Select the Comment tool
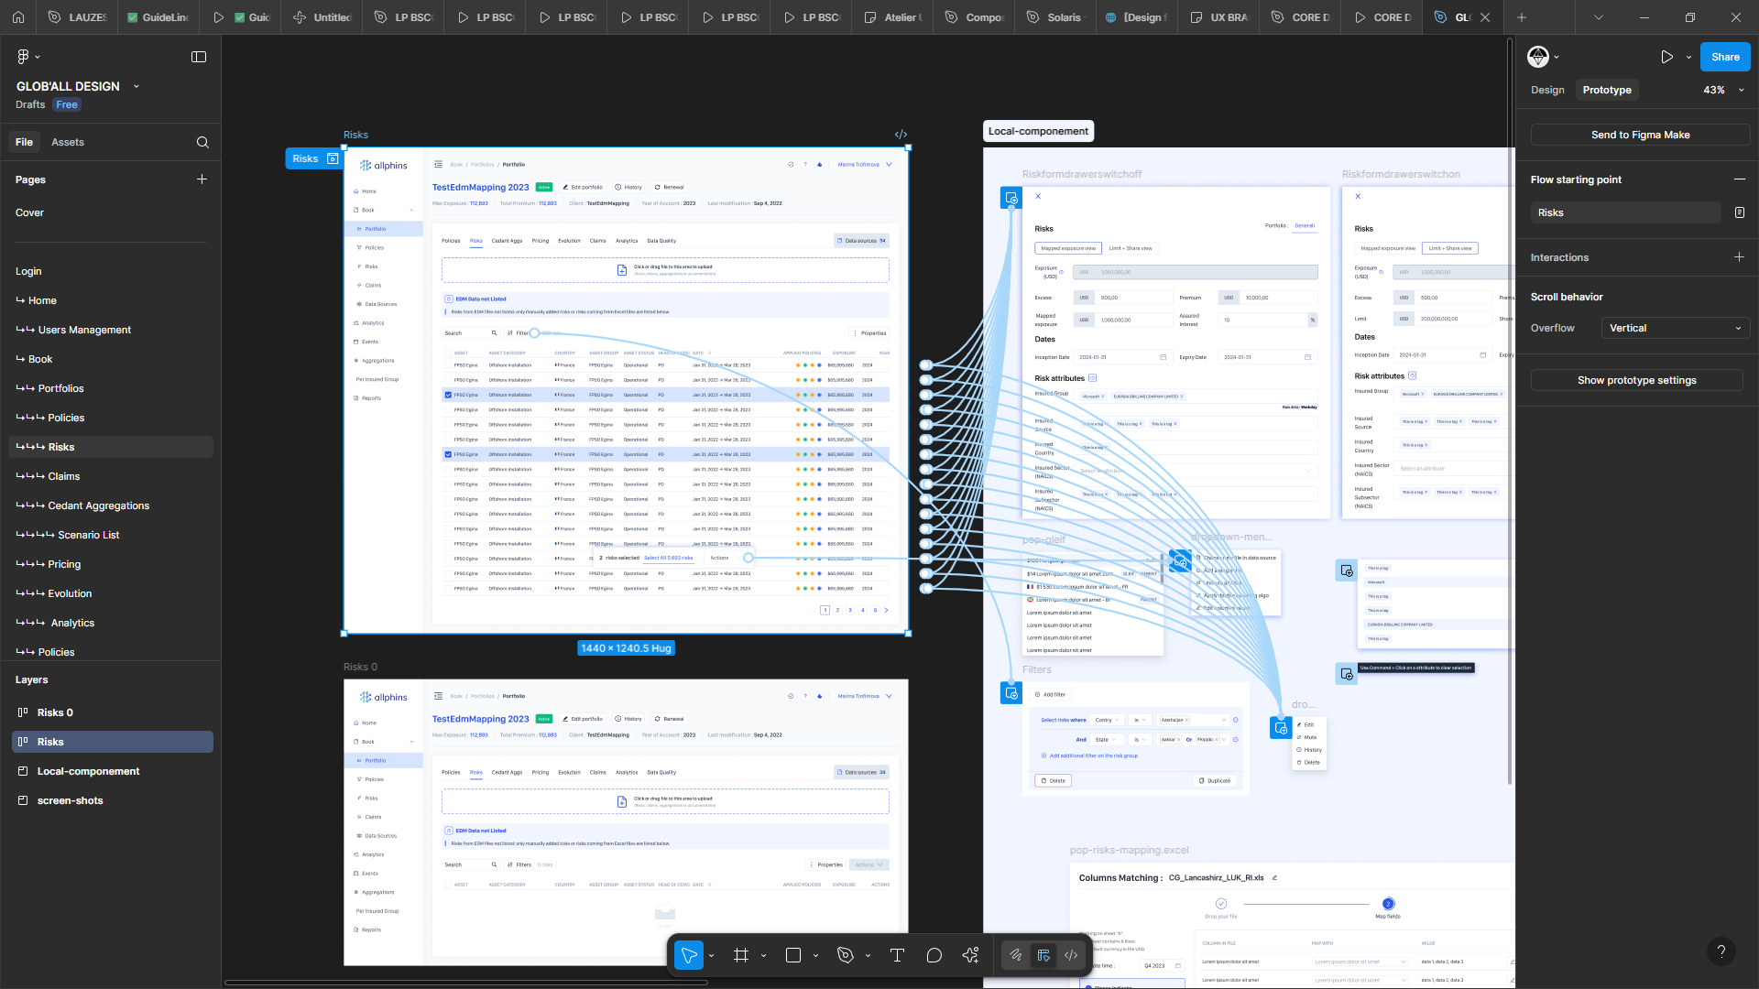This screenshot has height=989, width=1759. 934,955
